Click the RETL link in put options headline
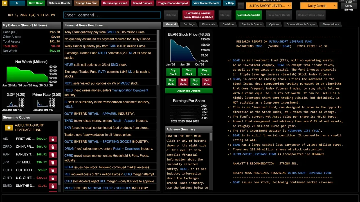Image resolution: width=360 pixels, height=202 pixels. coord(68,83)
